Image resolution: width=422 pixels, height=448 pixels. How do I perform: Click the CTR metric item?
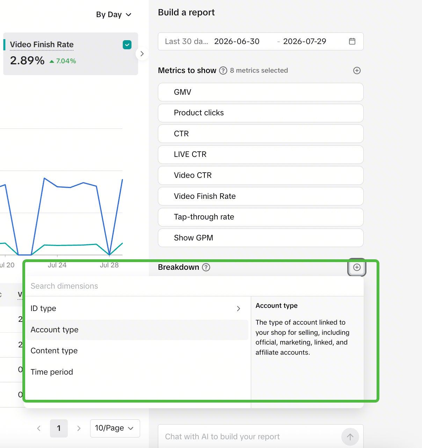(x=261, y=134)
